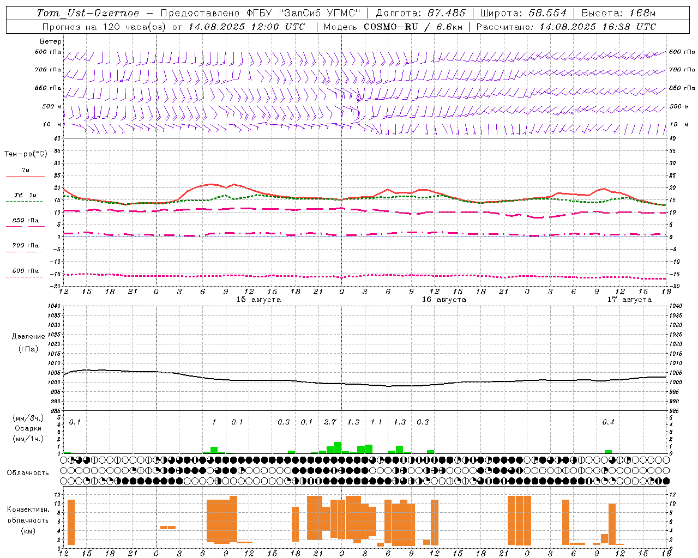
Task: Click the 16 августа date label
Action: 444,300
